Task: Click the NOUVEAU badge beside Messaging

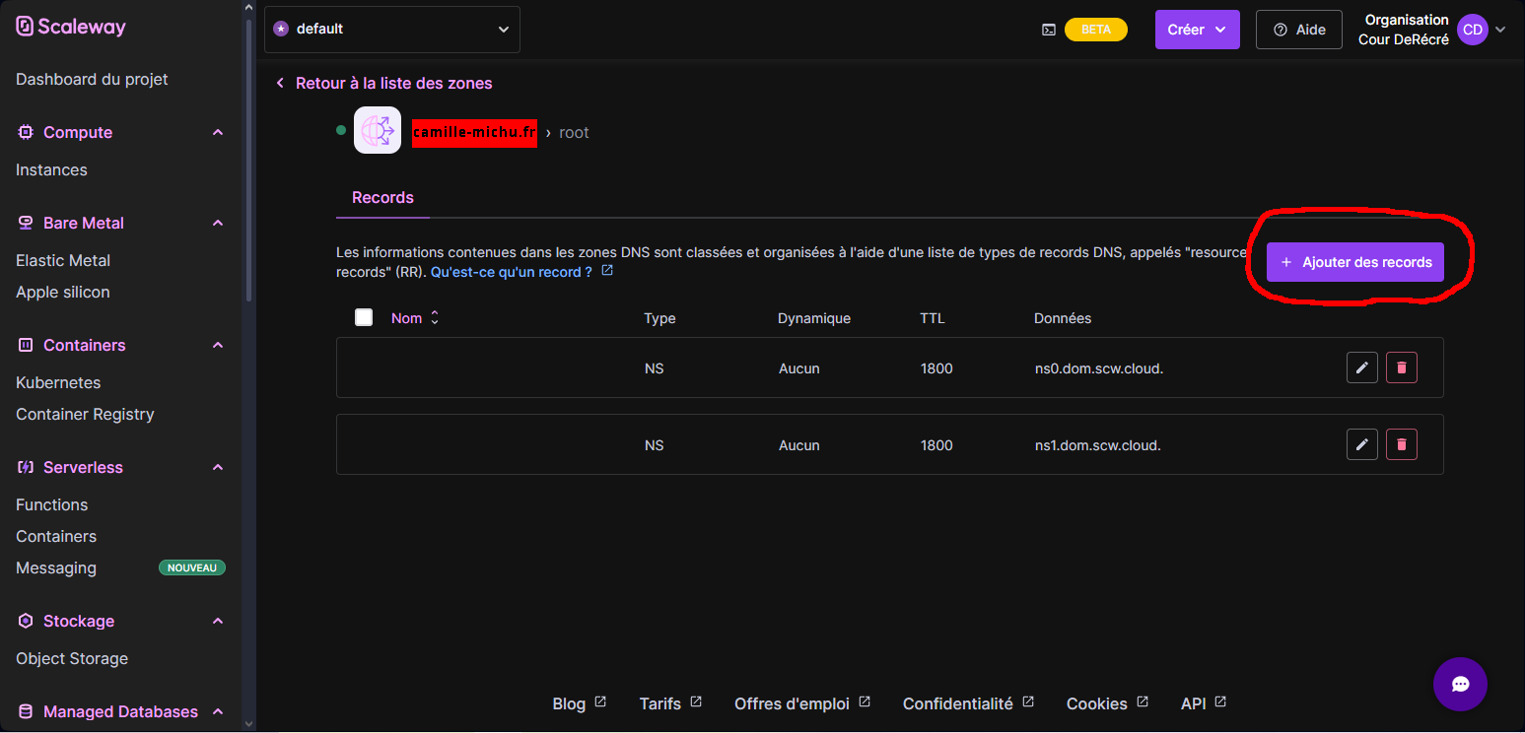Action: (x=192, y=567)
